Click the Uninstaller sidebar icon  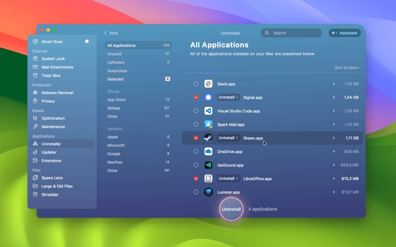click(36, 144)
